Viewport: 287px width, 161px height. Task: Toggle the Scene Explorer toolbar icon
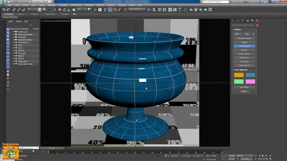tap(160, 10)
